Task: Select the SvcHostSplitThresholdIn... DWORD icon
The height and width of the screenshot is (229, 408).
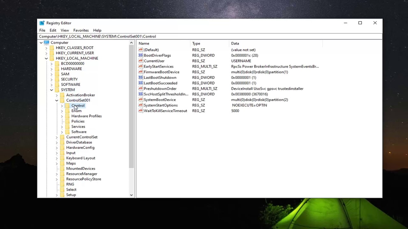Action: click(141, 94)
